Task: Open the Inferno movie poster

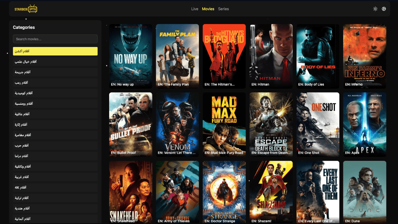Action: (365, 56)
